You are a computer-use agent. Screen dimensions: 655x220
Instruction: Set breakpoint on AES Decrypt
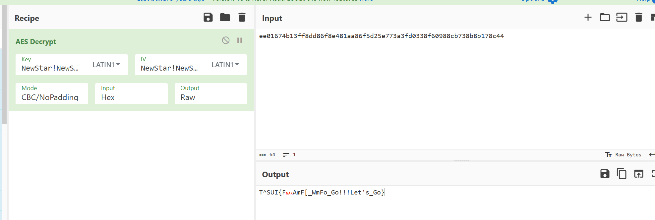(240, 40)
